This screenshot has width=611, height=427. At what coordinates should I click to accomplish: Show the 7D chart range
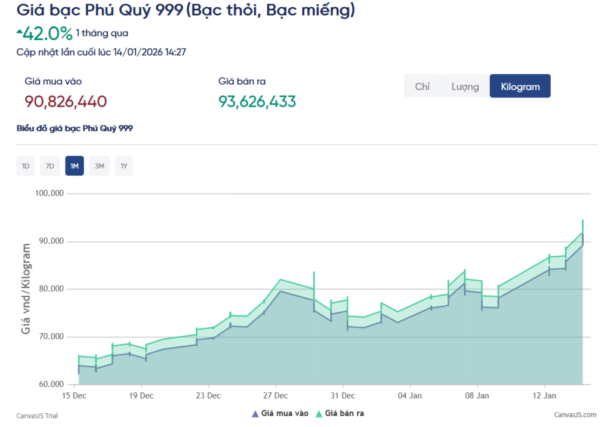[50, 166]
